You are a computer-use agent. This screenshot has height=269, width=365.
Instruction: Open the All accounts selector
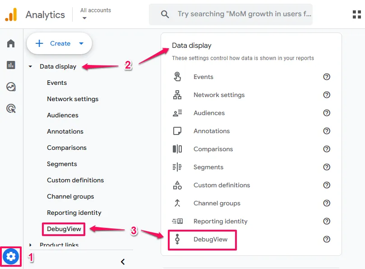[95, 14]
